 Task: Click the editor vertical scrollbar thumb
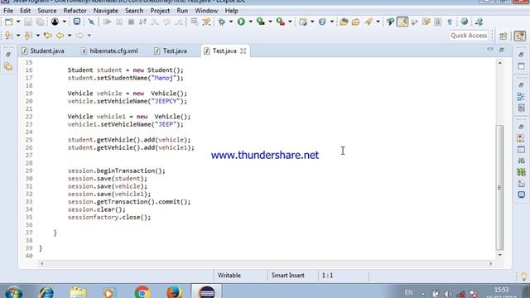(499, 188)
